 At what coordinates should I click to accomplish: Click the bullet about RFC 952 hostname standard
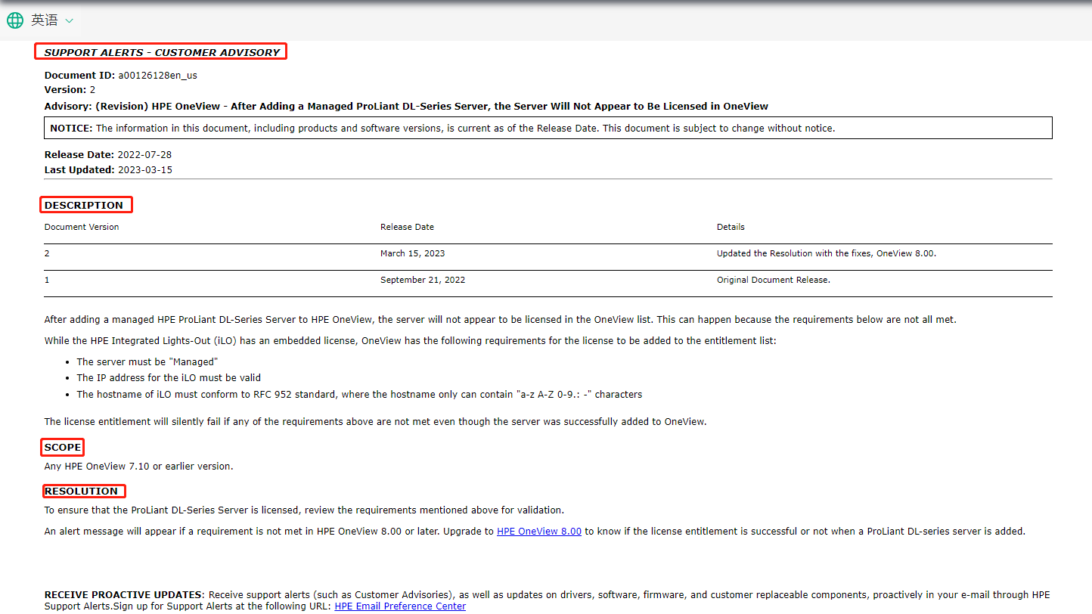359,395
